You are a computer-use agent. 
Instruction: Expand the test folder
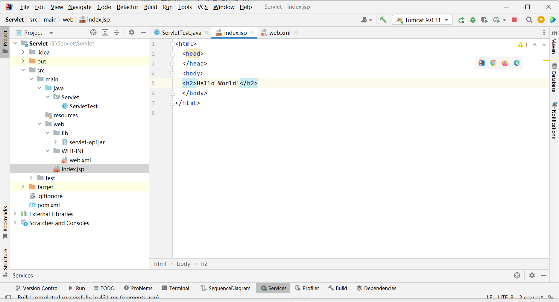(x=31, y=178)
